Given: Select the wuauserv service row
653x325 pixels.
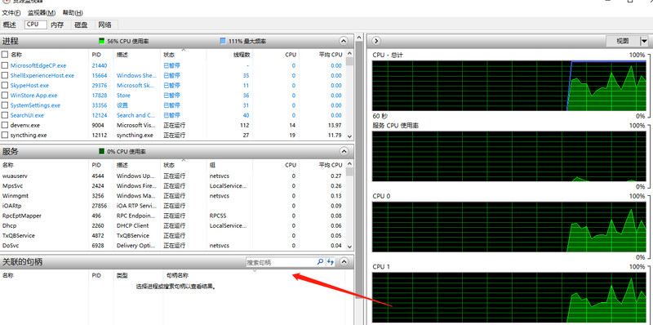Looking at the screenshot, I should [173, 176].
